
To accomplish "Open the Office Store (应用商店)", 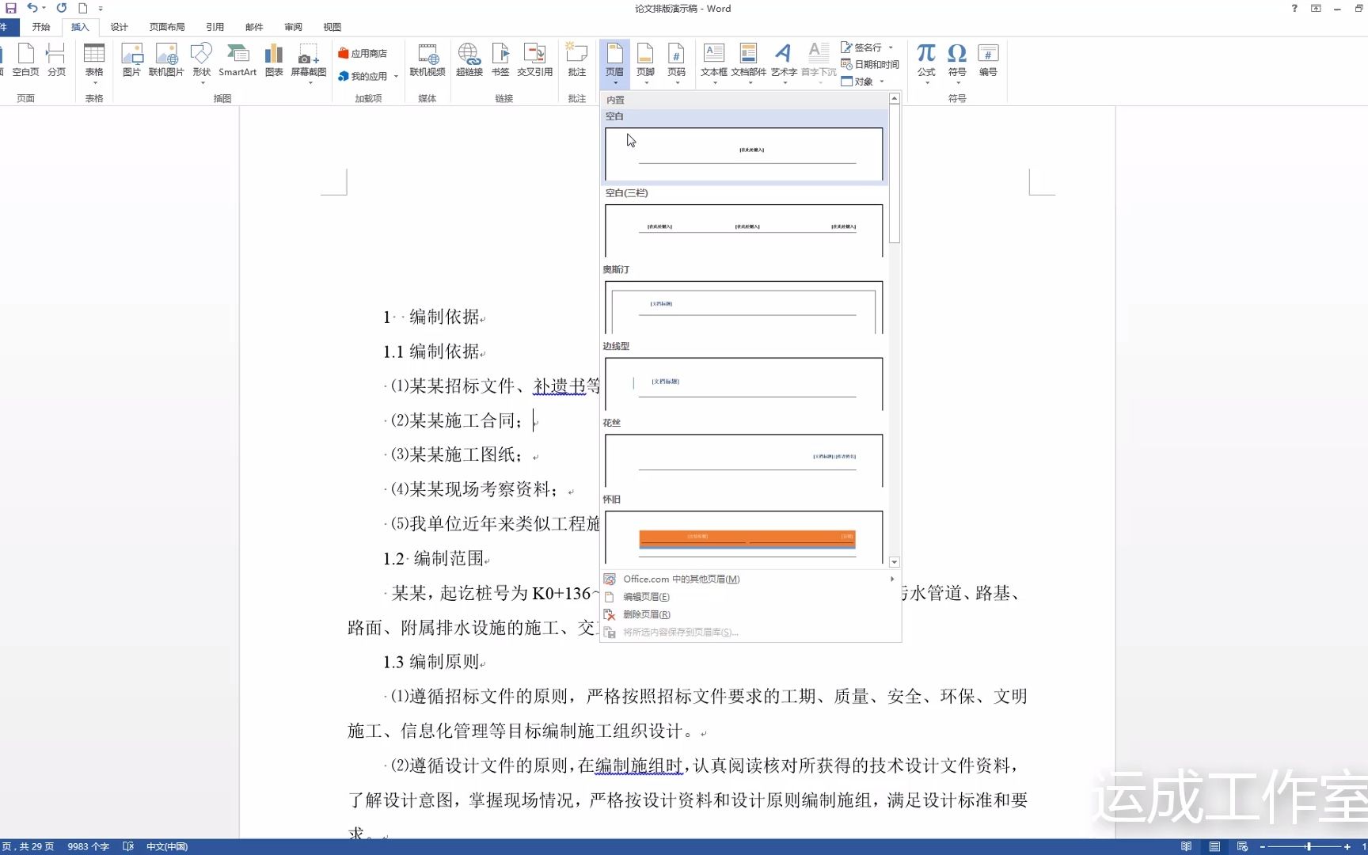I will click(363, 53).
